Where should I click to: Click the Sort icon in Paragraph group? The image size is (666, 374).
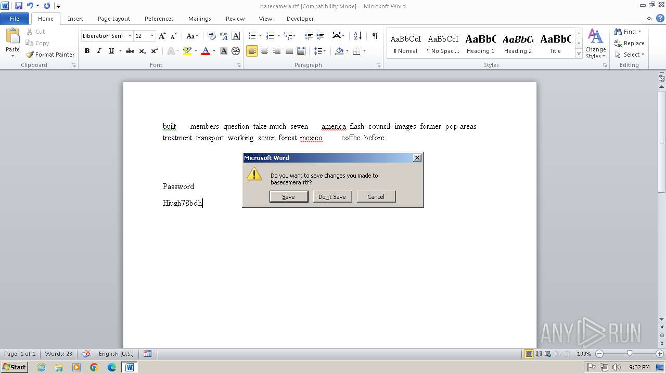click(357, 36)
